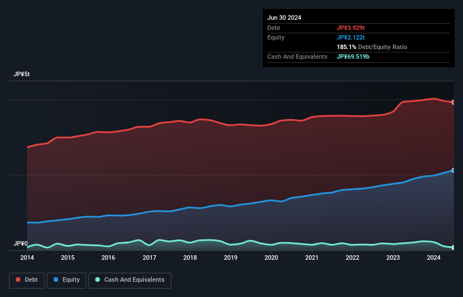
Task: Click the JP¥2.122t equity value
Action: point(351,37)
